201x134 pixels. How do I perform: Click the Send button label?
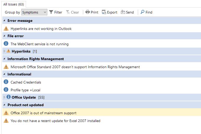click(130, 12)
